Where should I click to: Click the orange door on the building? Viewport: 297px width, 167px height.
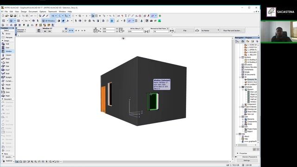click(x=103, y=99)
